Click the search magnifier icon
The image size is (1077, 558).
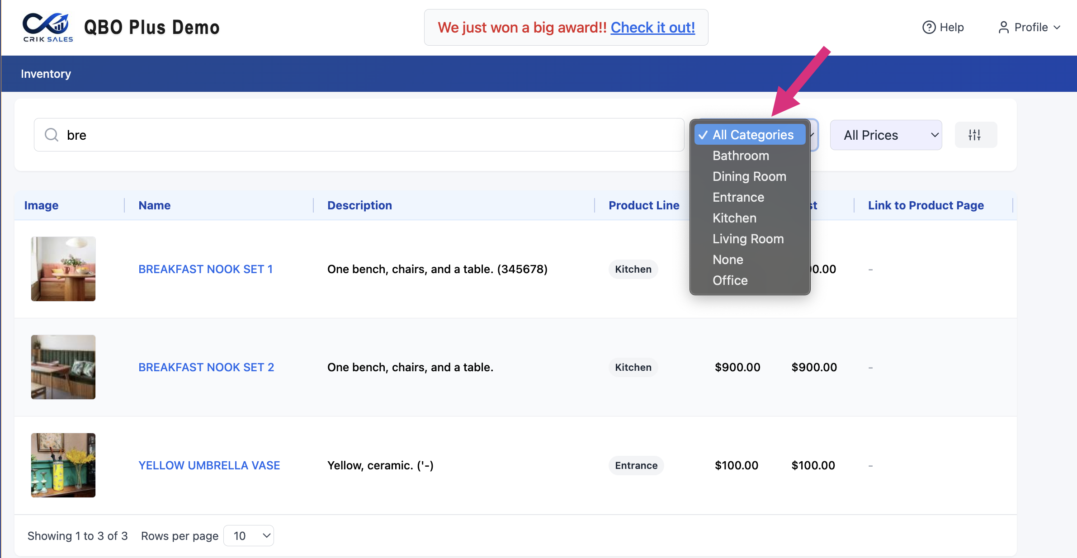tap(52, 135)
